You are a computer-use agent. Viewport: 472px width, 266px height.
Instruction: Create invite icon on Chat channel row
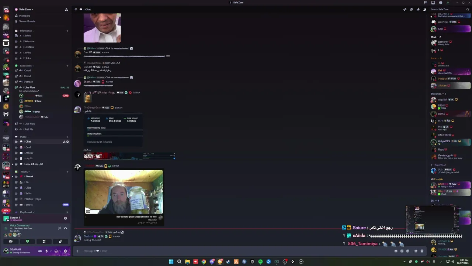64,141
